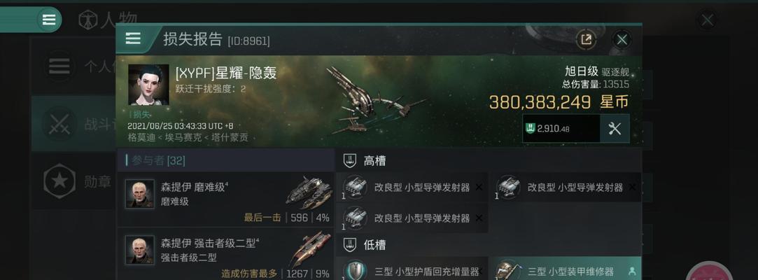Close the 损失报告 loss report window
The width and height of the screenshot is (758, 280).
tap(622, 39)
